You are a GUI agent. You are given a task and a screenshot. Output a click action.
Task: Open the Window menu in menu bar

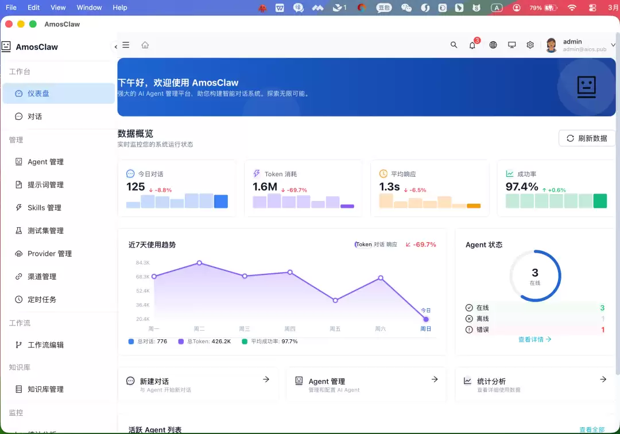tap(89, 7)
